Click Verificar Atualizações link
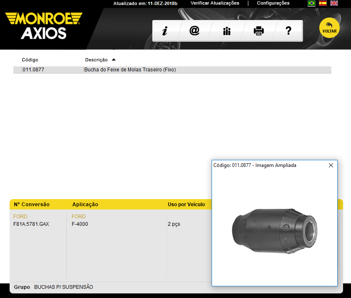 pyautogui.click(x=215, y=3)
